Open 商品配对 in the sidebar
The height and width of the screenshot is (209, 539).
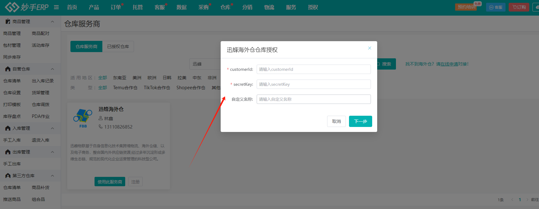coord(40,33)
